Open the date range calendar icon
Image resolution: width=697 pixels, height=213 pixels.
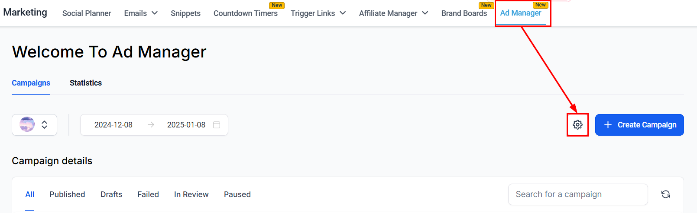(217, 125)
